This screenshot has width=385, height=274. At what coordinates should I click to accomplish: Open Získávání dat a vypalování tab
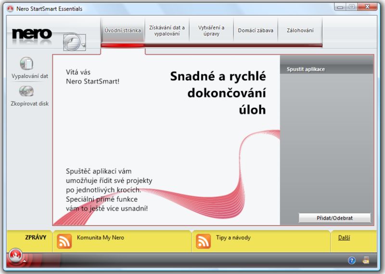tap(167, 30)
